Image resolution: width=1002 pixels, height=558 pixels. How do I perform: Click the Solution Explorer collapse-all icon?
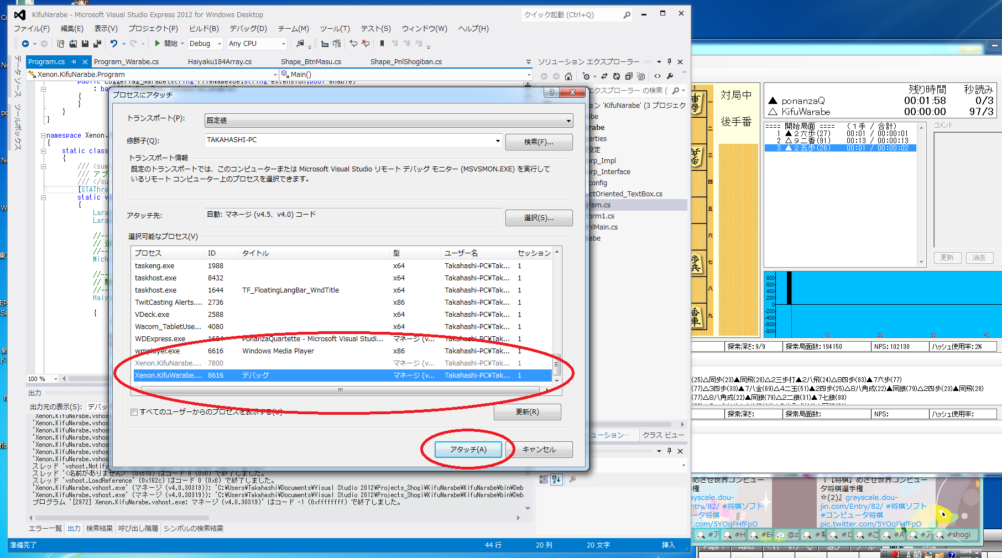(x=629, y=76)
